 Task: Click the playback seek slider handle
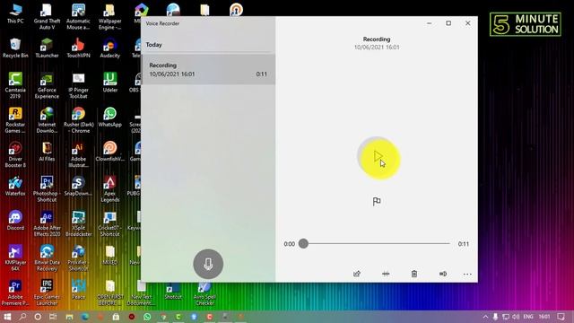[303, 243]
